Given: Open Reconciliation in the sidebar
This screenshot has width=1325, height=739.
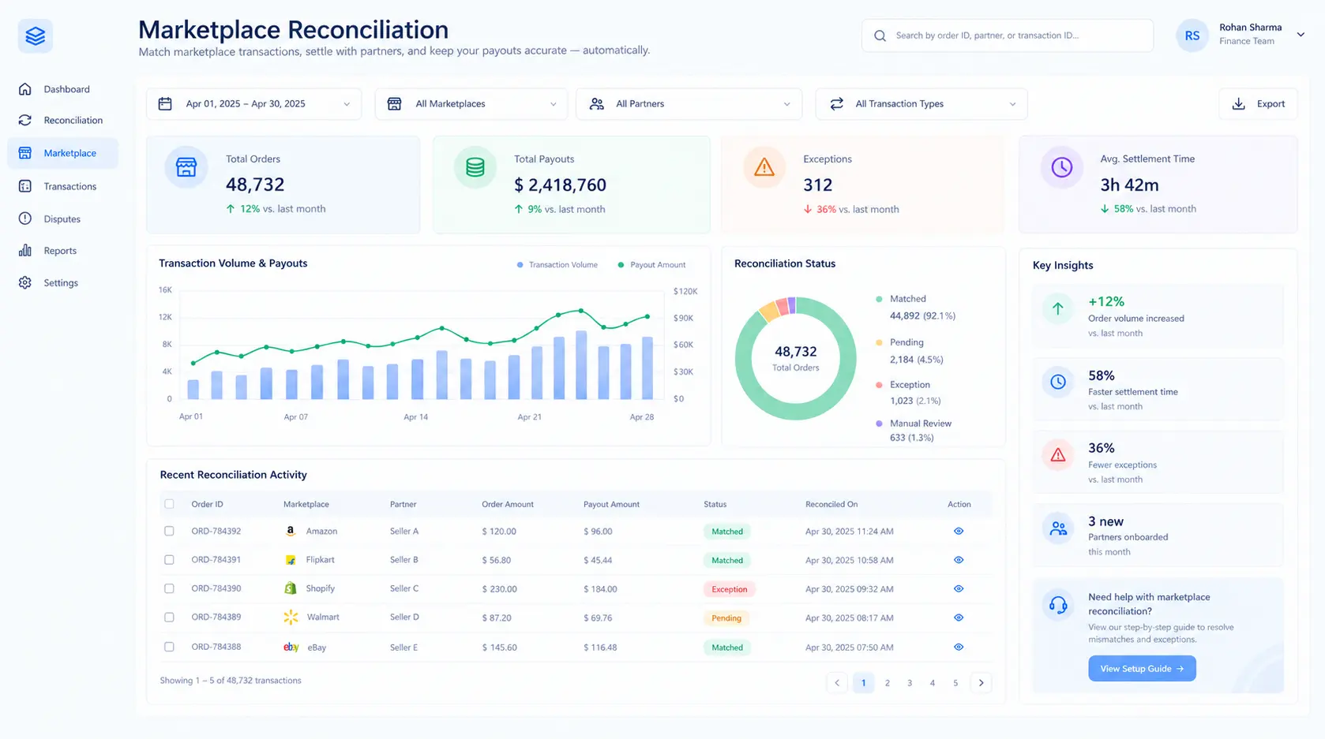Looking at the screenshot, I should [x=63, y=121].
